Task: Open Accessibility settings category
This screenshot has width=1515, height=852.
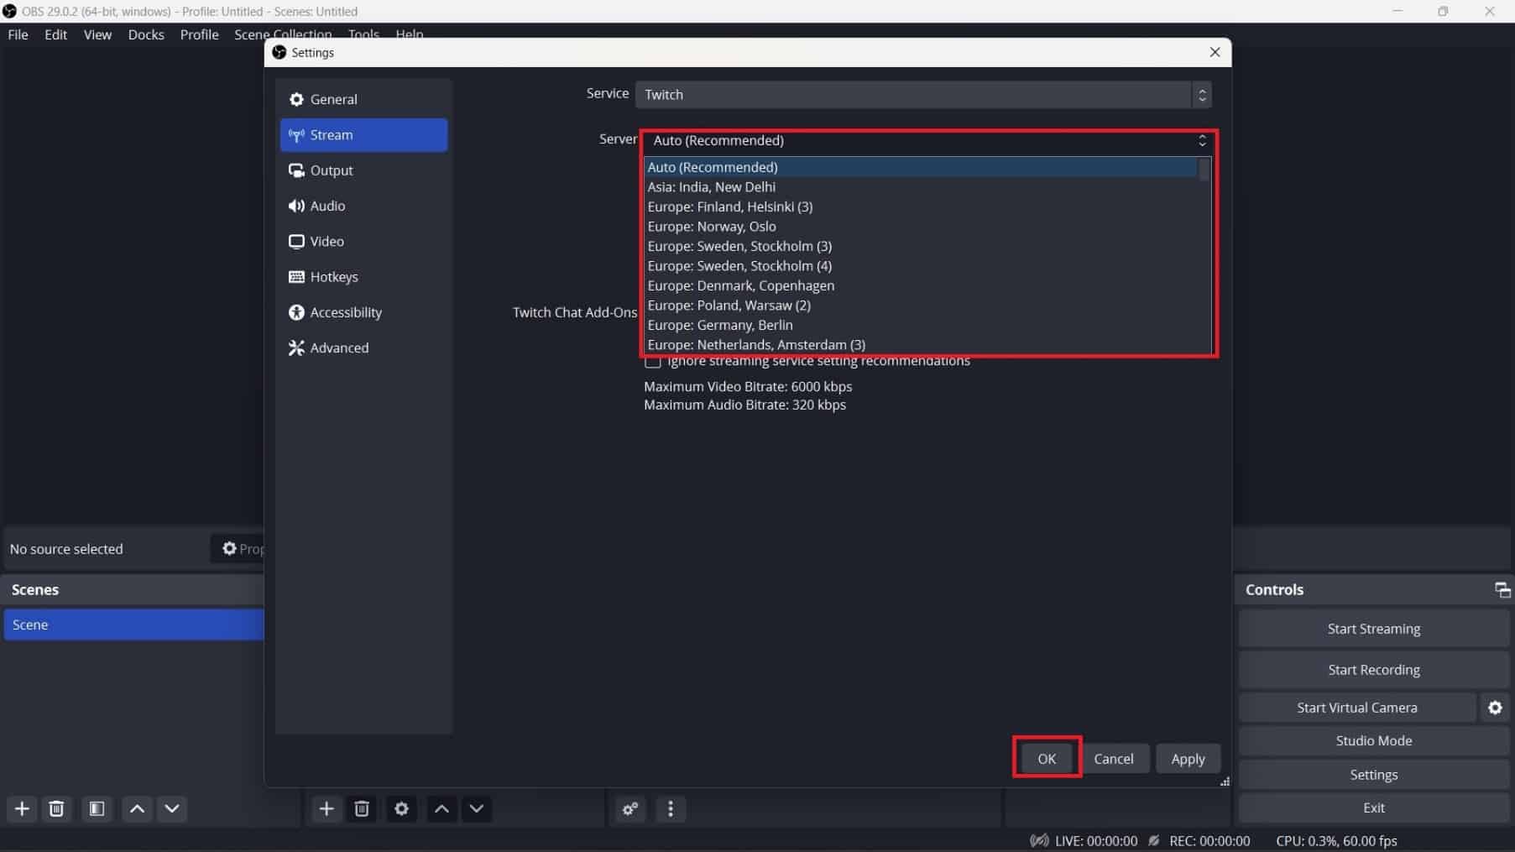Action: tap(363, 312)
